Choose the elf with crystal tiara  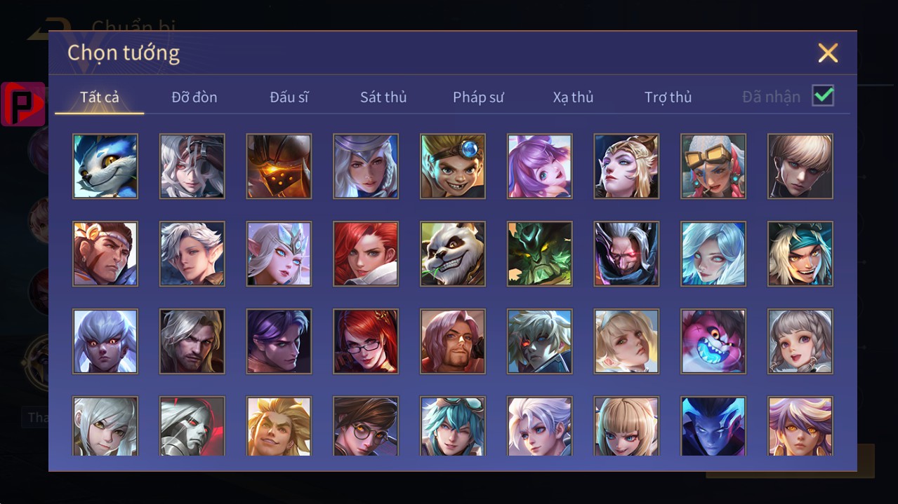point(279,254)
